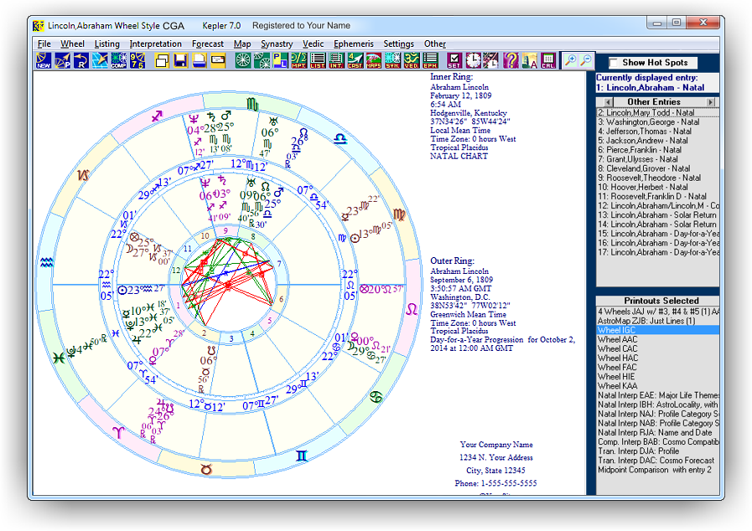Open the EPH ephemeris toolbar icon
Image resolution: width=752 pixels, height=531 pixels.
pyautogui.click(x=430, y=60)
